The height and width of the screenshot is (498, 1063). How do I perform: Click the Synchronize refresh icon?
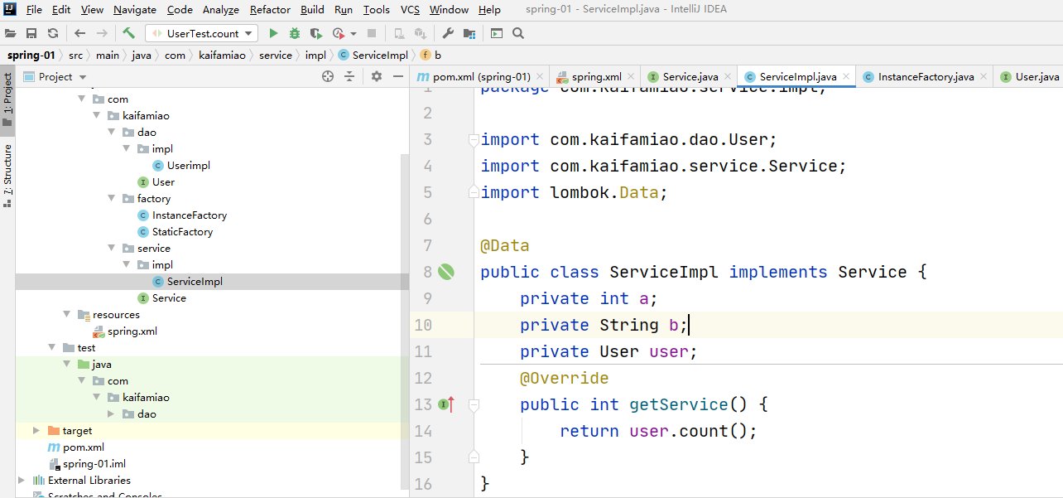coord(53,34)
